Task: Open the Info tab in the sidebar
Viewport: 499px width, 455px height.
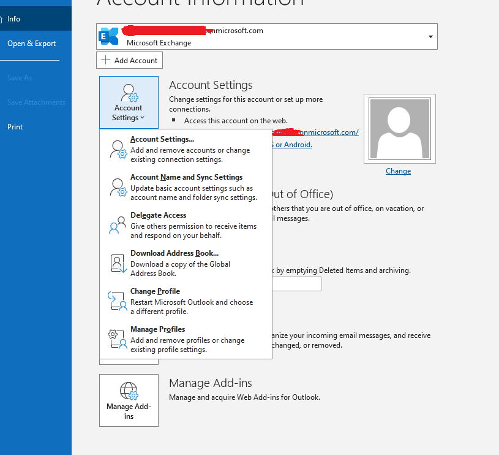Action: pos(36,19)
